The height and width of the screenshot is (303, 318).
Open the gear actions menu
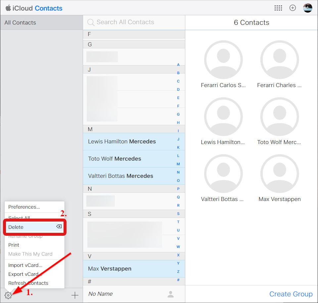click(8, 295)
